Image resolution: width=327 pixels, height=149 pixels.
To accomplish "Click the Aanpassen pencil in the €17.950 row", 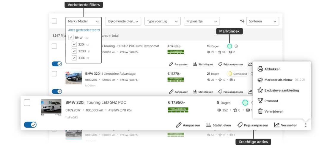I will point(188,125).
